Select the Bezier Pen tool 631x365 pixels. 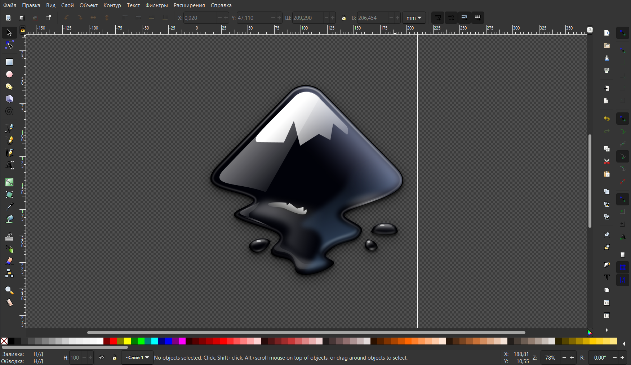(9, 128)
